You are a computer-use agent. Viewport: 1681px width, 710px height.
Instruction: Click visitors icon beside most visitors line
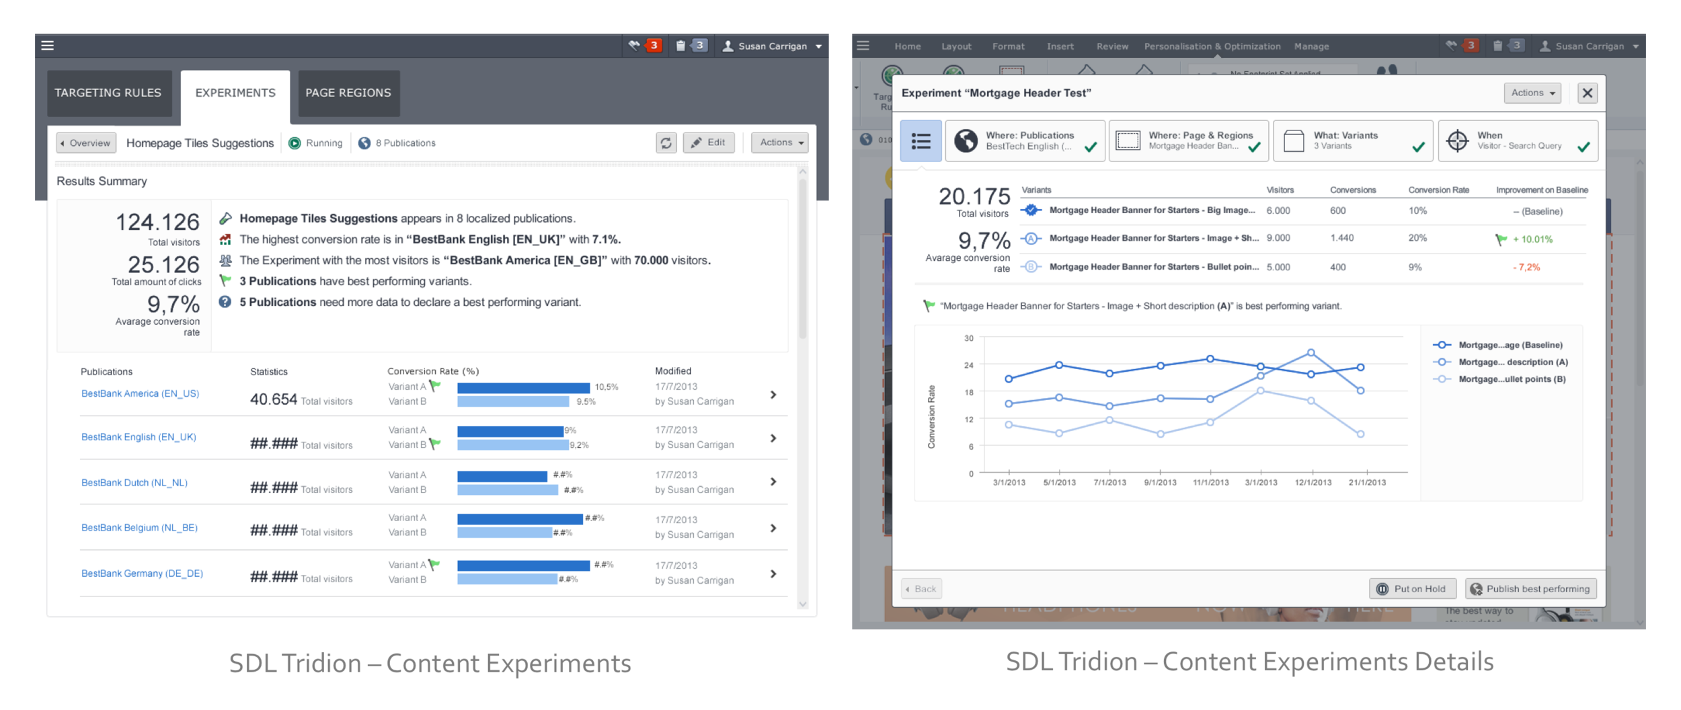click(225, 260)
